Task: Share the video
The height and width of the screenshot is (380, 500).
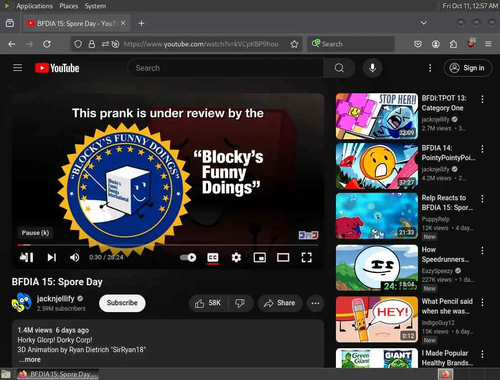Action: point(280,303)
